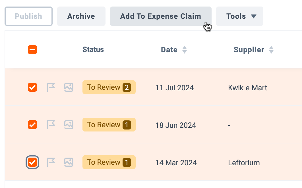
Task: Click the Publish button
Action: [x=28, y=16]
